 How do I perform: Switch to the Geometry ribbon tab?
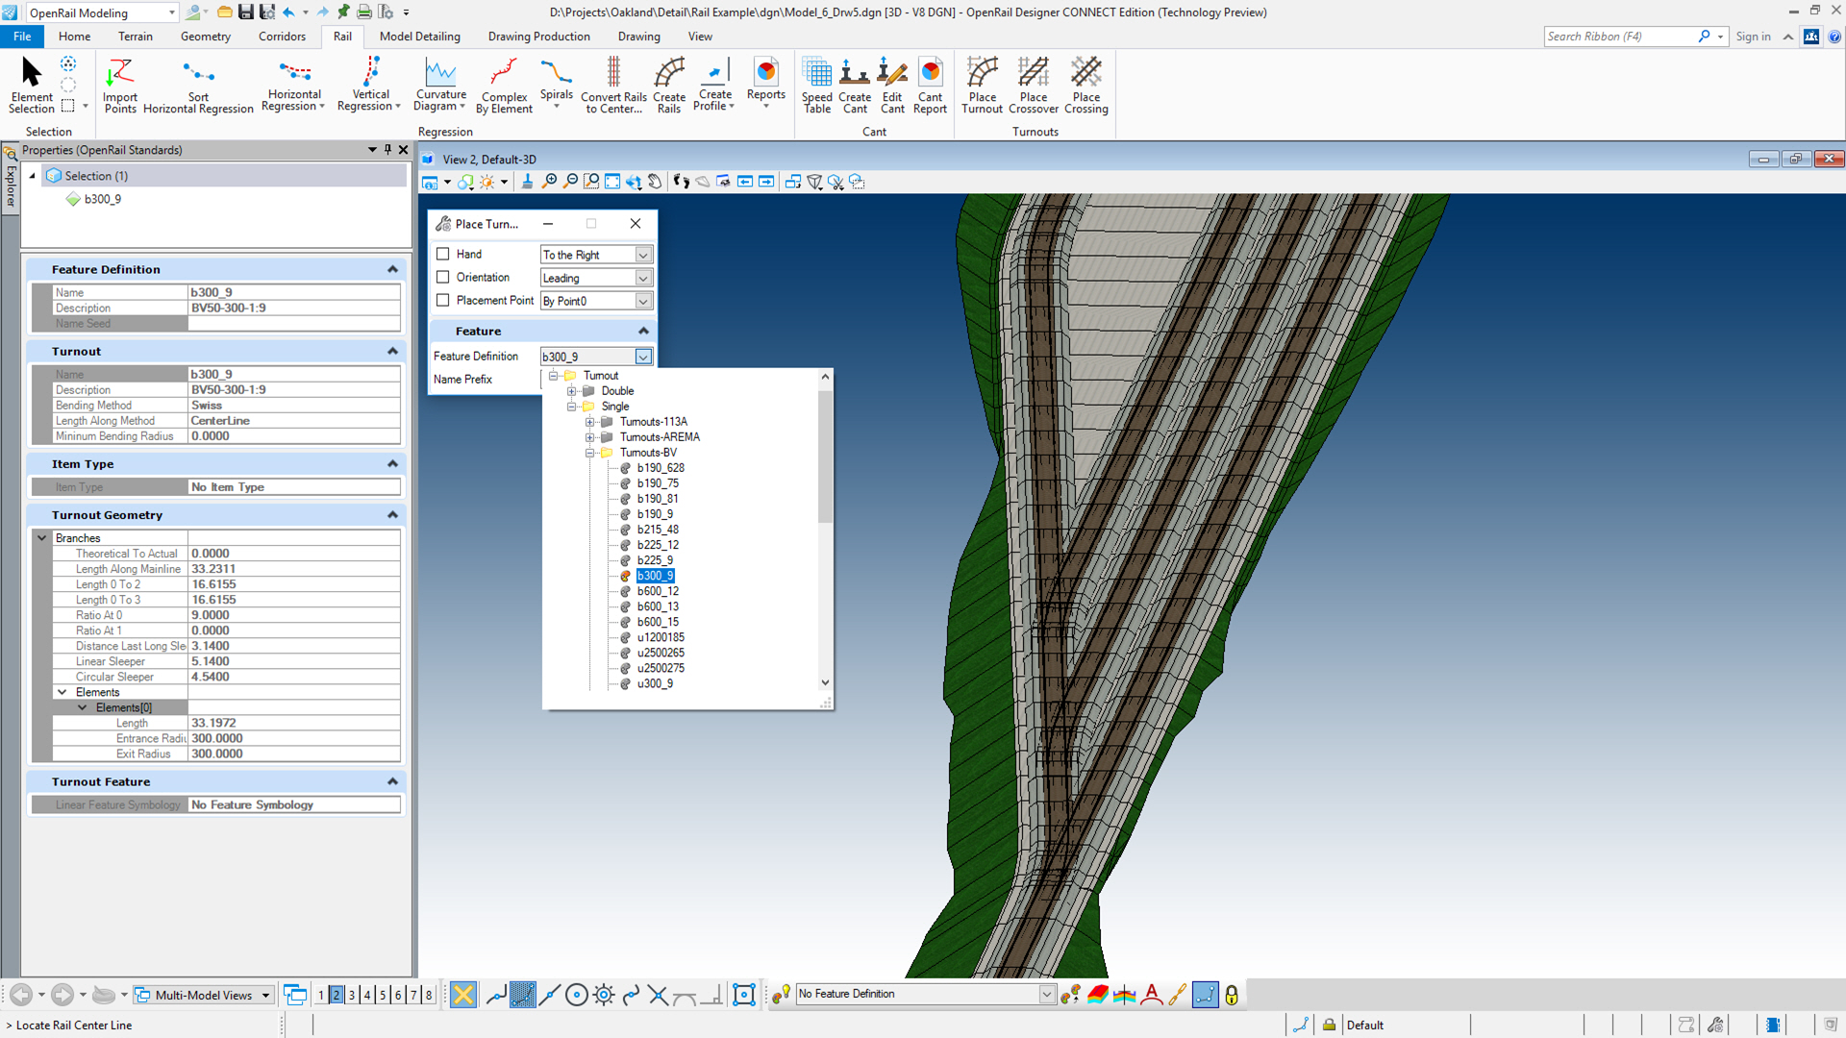point(205,37)
